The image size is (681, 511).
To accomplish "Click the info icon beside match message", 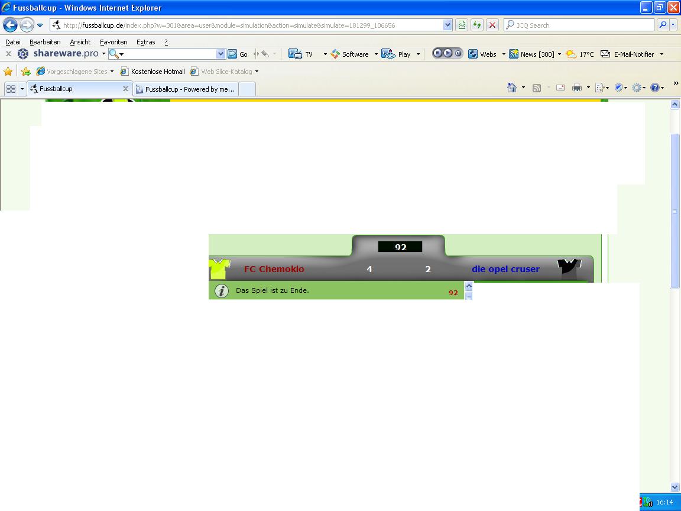I will tap(221, 291).
